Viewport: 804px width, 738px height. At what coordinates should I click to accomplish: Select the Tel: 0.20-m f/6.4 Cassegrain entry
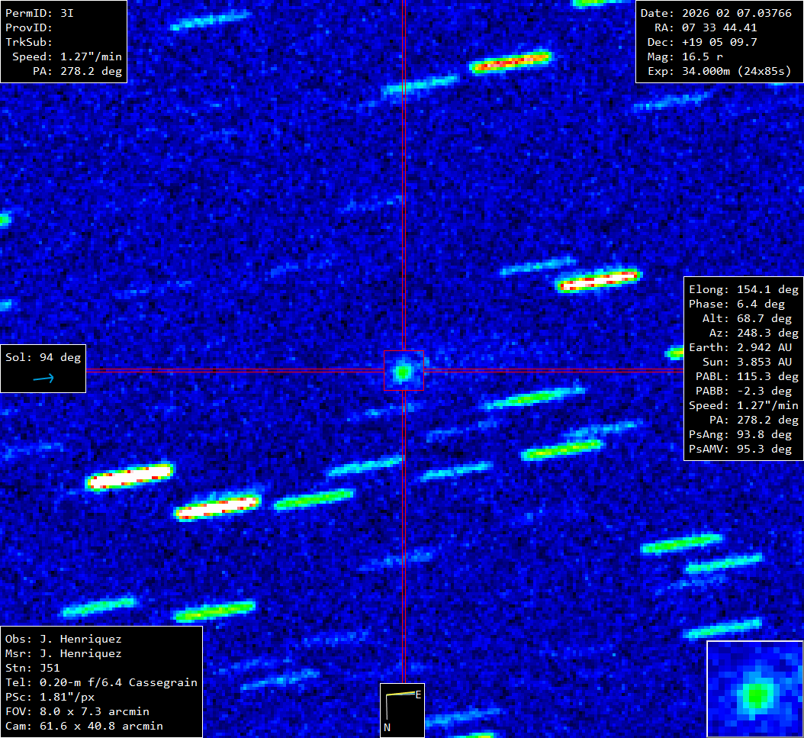[101, 683]
